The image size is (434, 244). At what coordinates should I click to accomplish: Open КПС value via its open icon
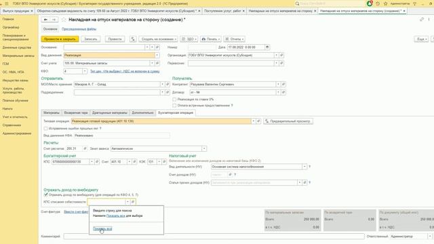pos(97,161)
